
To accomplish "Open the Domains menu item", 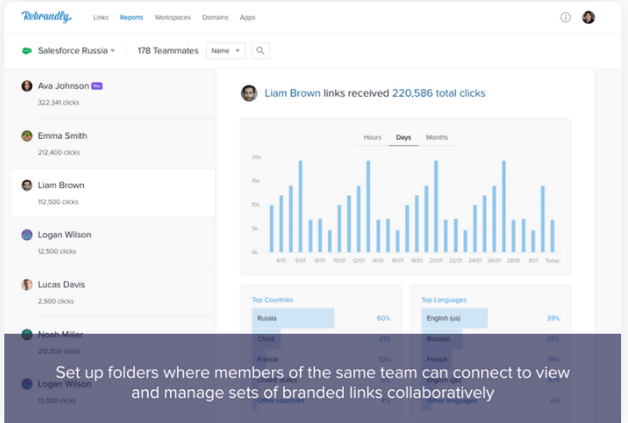I will click(x=215, y=17).
